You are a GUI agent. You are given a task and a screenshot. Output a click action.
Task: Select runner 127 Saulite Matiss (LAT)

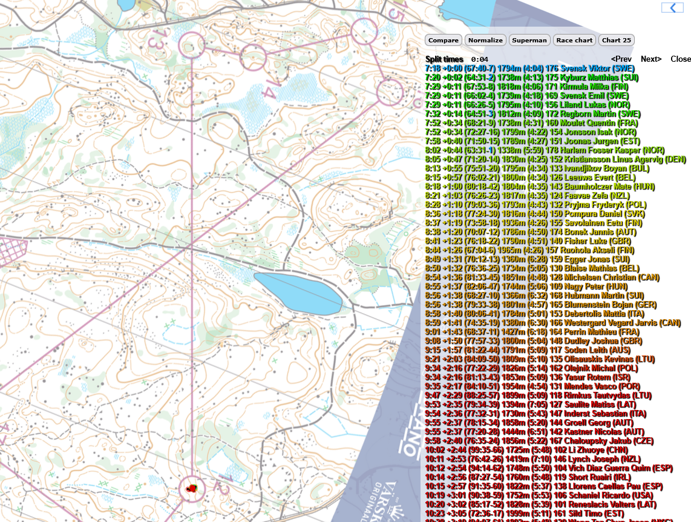click(x=531, y=405)
